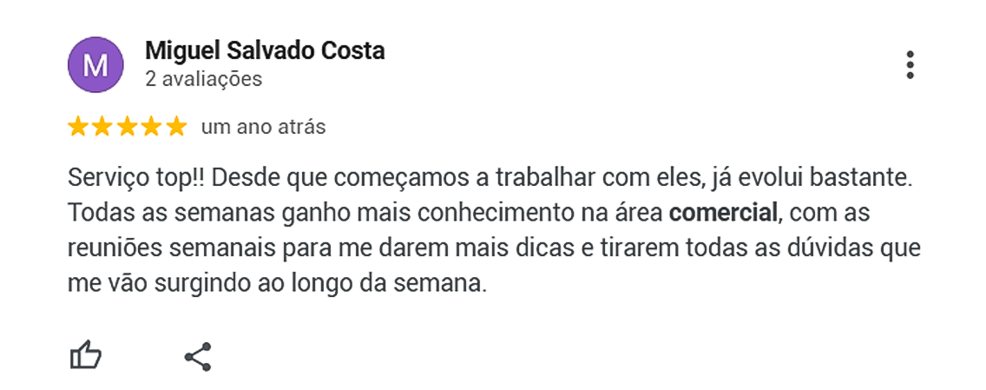
Task: Open Miguel Salvado Costa's profile name link
Action: [265, 51]
